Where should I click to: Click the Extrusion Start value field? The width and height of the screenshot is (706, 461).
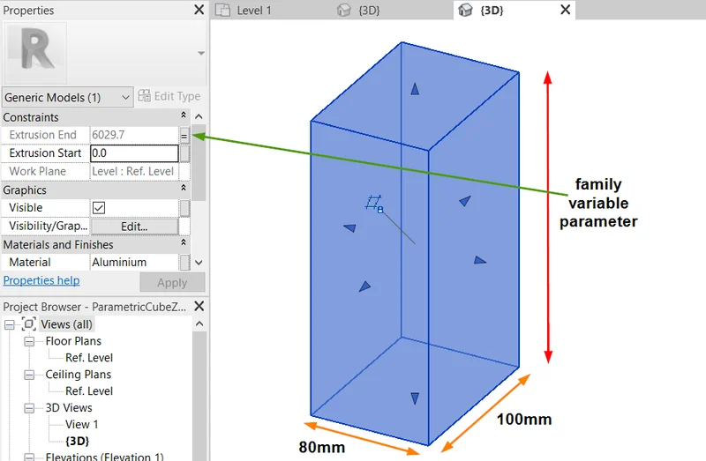tap(135, 153)
